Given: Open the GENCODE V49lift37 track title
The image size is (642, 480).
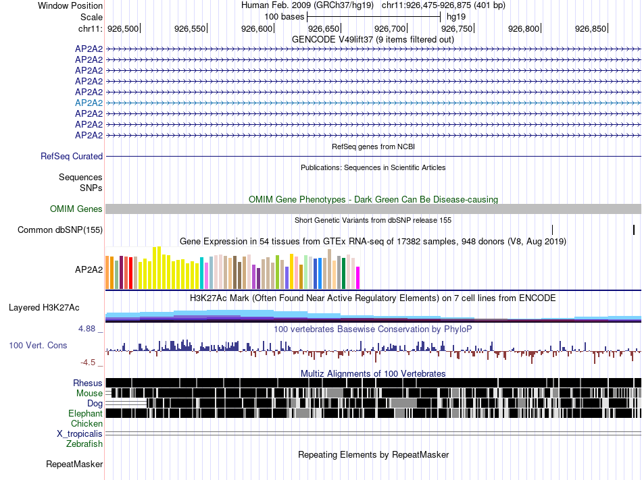Looking at the screenshot, I should (x=372, y=40).
